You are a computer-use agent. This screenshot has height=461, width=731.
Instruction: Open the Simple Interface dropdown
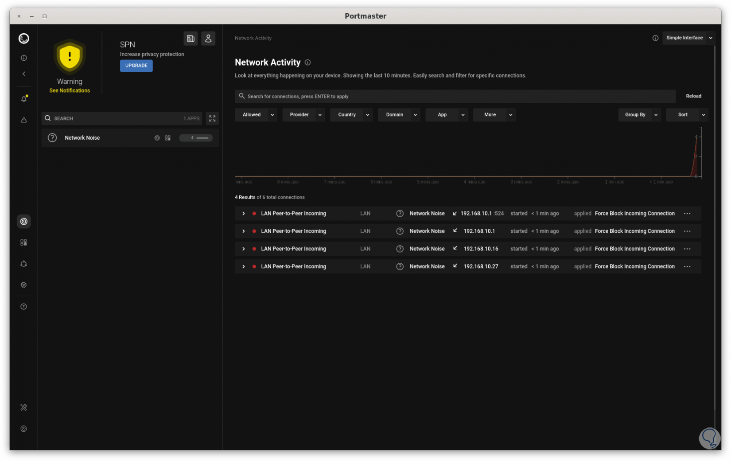point(688,38)
